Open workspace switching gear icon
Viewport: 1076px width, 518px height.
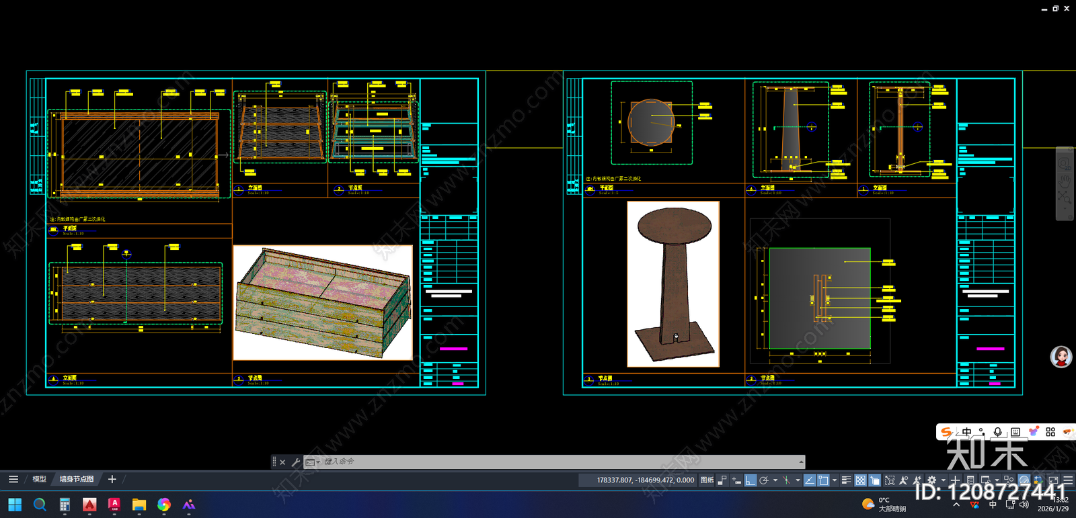pos(931,480)
